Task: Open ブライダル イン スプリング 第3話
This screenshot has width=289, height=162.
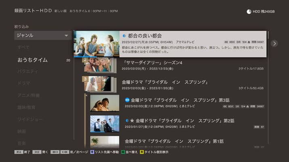Action: (x=180, y=100)
